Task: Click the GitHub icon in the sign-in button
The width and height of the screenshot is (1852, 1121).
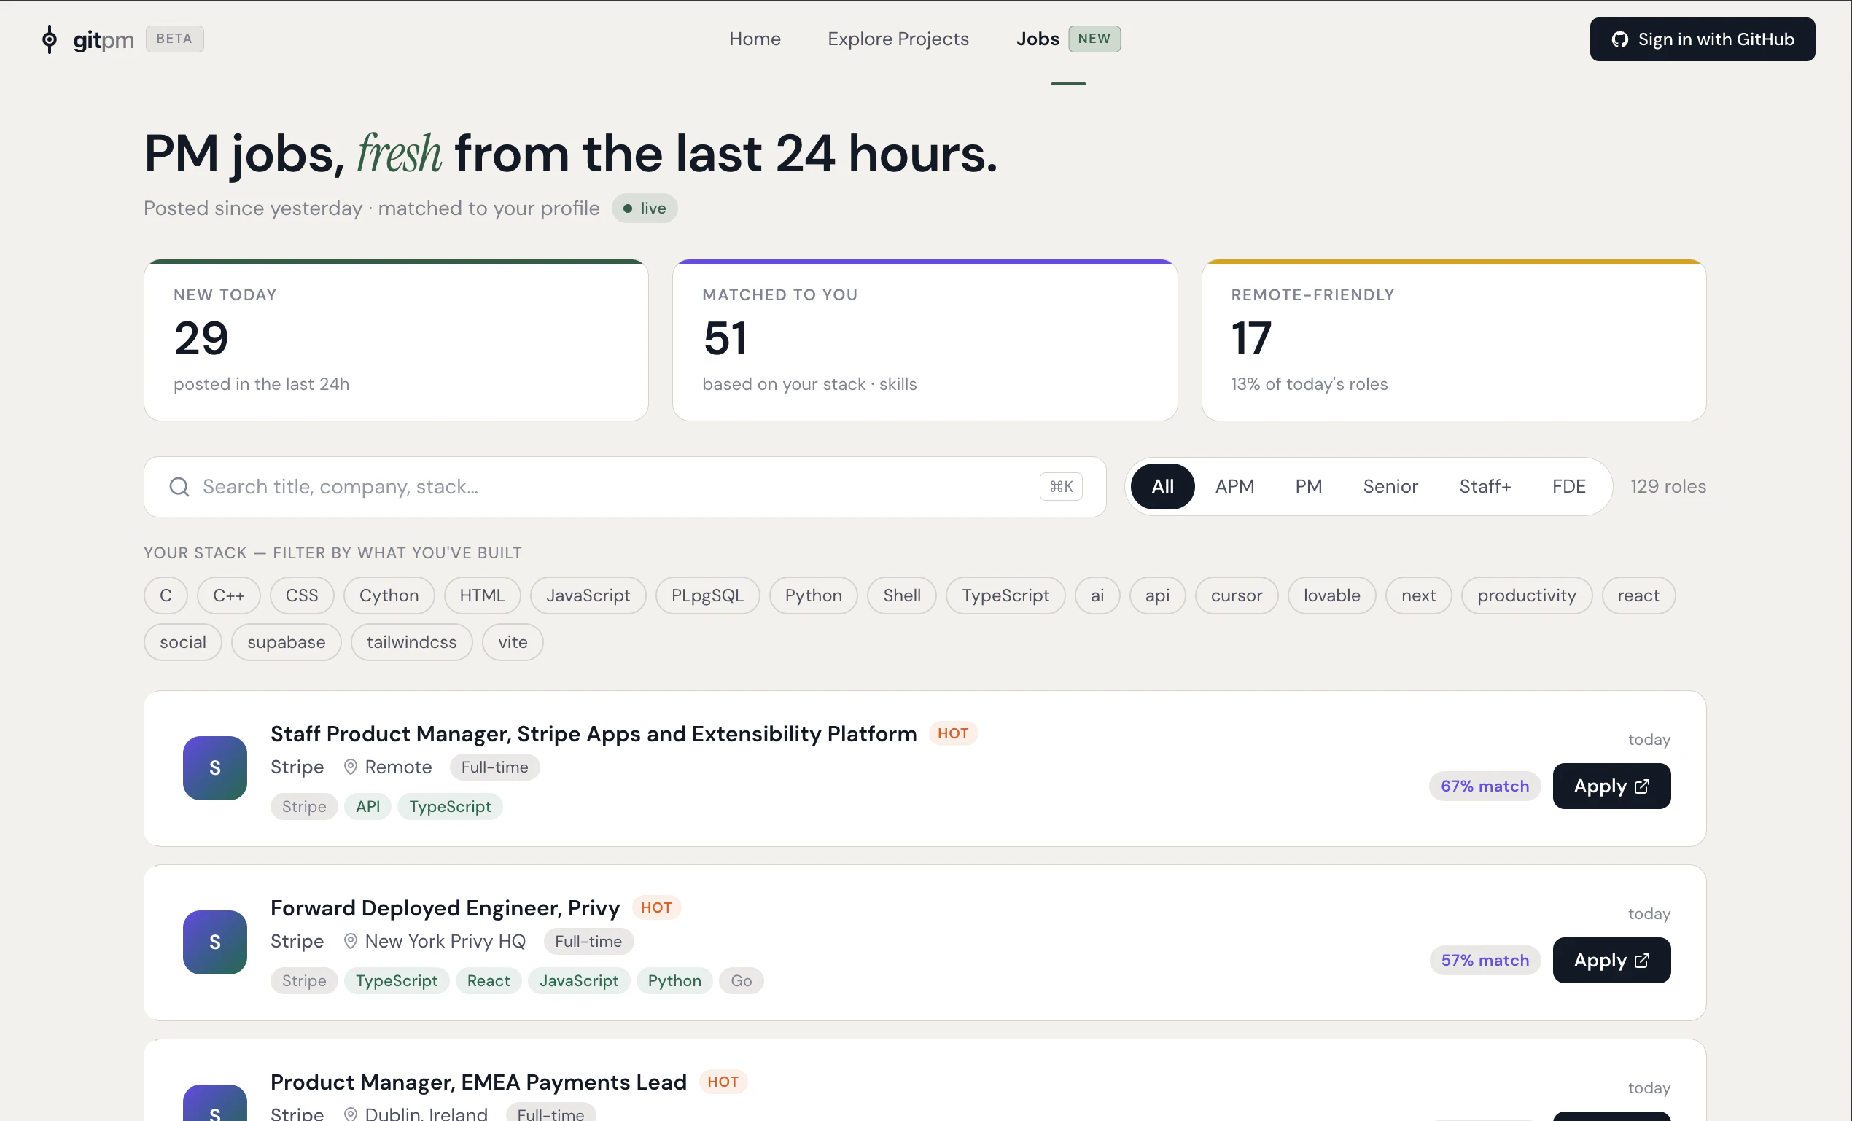Action: pos(1622,39)
